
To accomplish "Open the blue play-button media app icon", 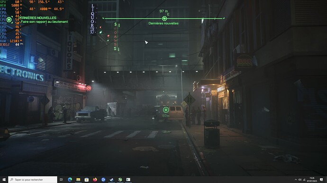I will tap(103, 180).
